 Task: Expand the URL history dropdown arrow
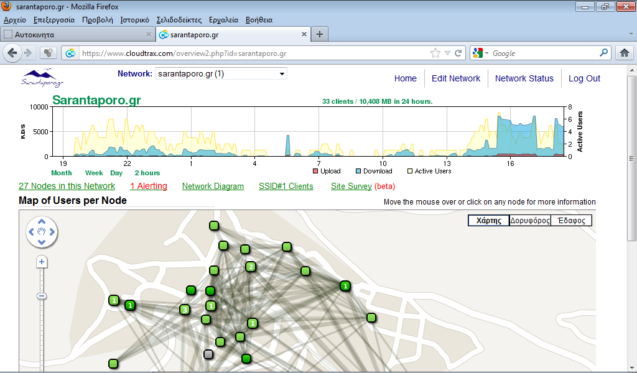[x=447, y=53]
